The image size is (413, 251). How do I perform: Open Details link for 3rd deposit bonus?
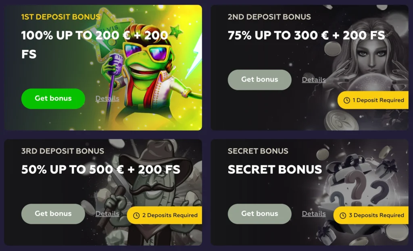coord(107,214)
